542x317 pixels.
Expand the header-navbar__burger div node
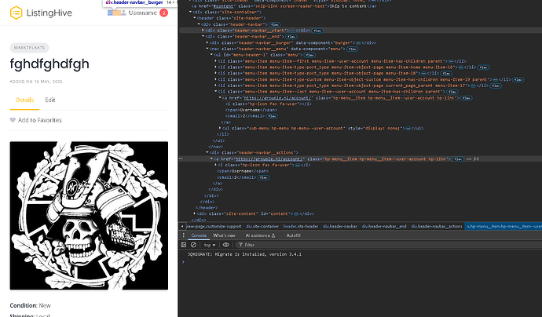207,43
